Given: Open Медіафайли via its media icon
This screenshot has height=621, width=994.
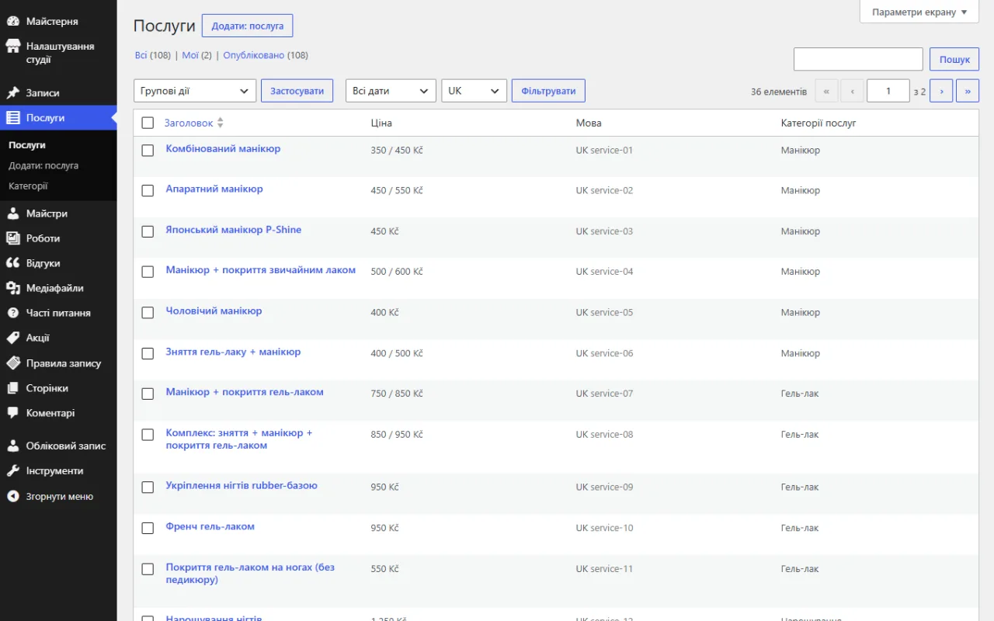Looking at the screenshot, I should tap(13, 288).
